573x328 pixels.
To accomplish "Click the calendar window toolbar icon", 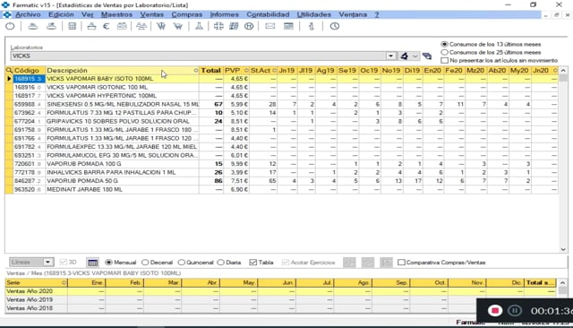I will (288, 26).
